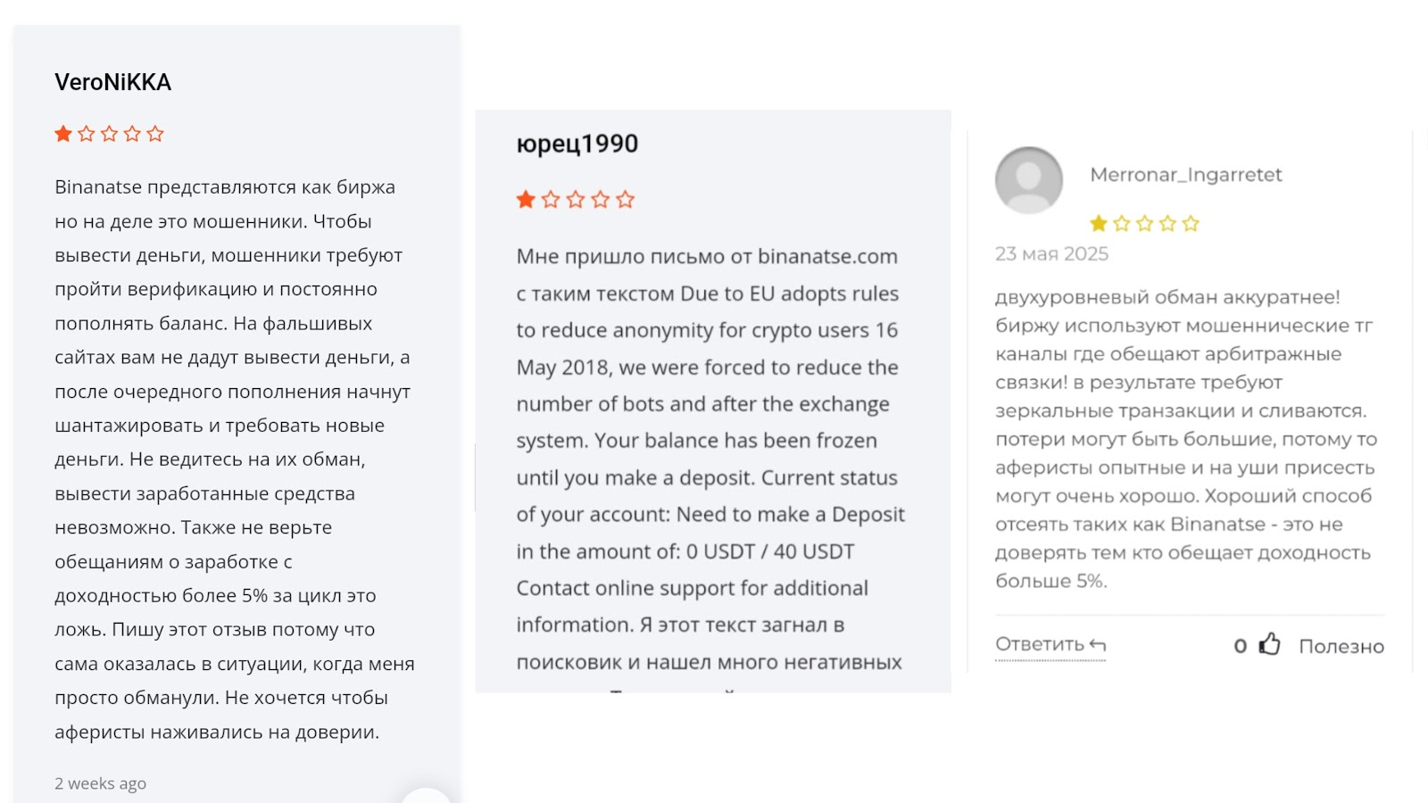This screenshot has height=803, width=1428.
Task: Click the helpful vote count 0
Action: click(1241, 646)
